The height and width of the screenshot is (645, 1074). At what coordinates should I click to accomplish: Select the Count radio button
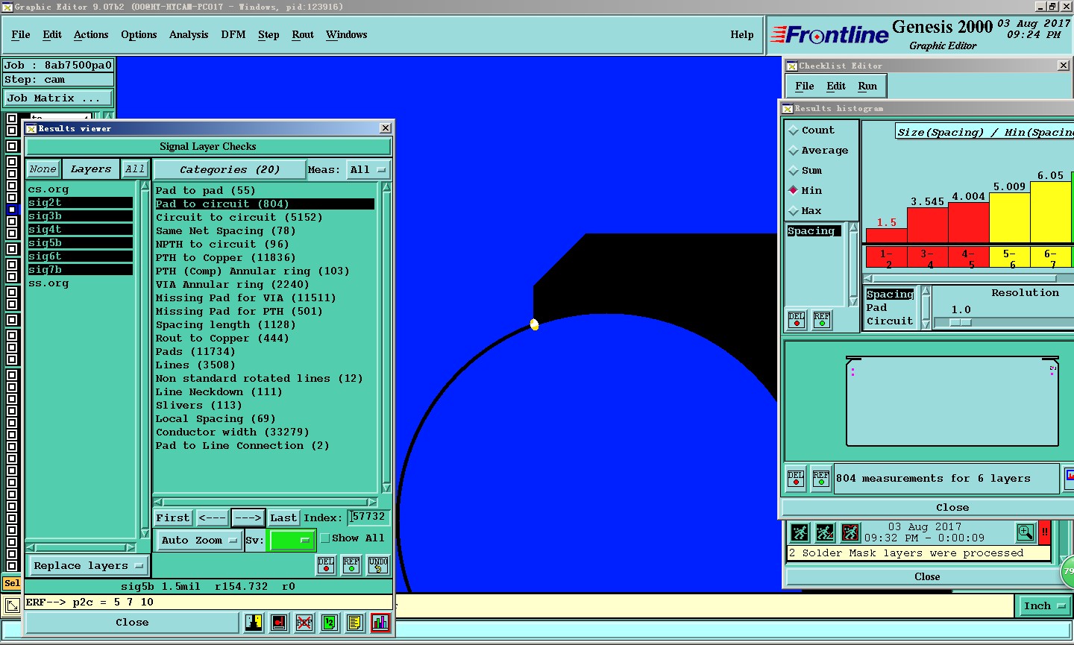[x=794, y=130]
